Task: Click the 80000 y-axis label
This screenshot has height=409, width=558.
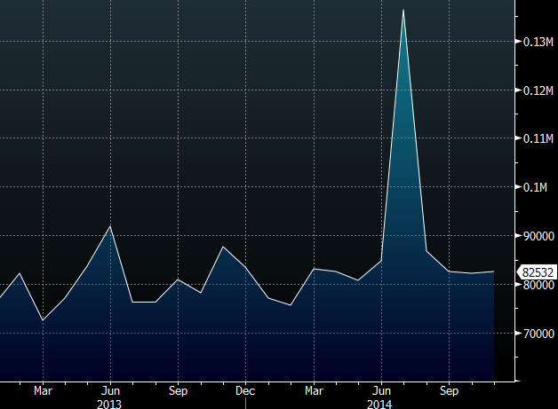Action: point(538,285)
